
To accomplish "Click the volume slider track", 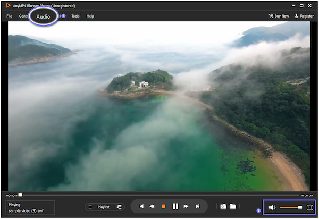I will (291, 207).
